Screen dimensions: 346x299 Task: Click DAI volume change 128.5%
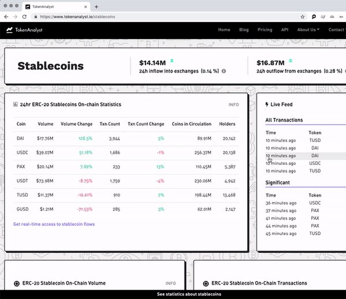click(x=85, y=139)
